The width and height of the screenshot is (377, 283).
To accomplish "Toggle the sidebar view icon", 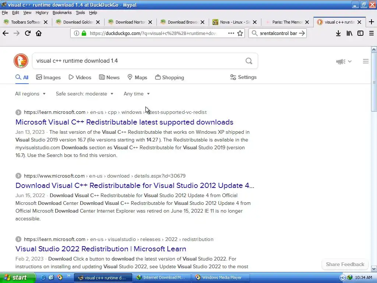I will click(x=360, y=33).
